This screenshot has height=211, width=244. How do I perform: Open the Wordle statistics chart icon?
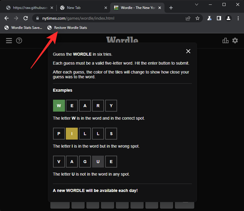click(225, 40)
